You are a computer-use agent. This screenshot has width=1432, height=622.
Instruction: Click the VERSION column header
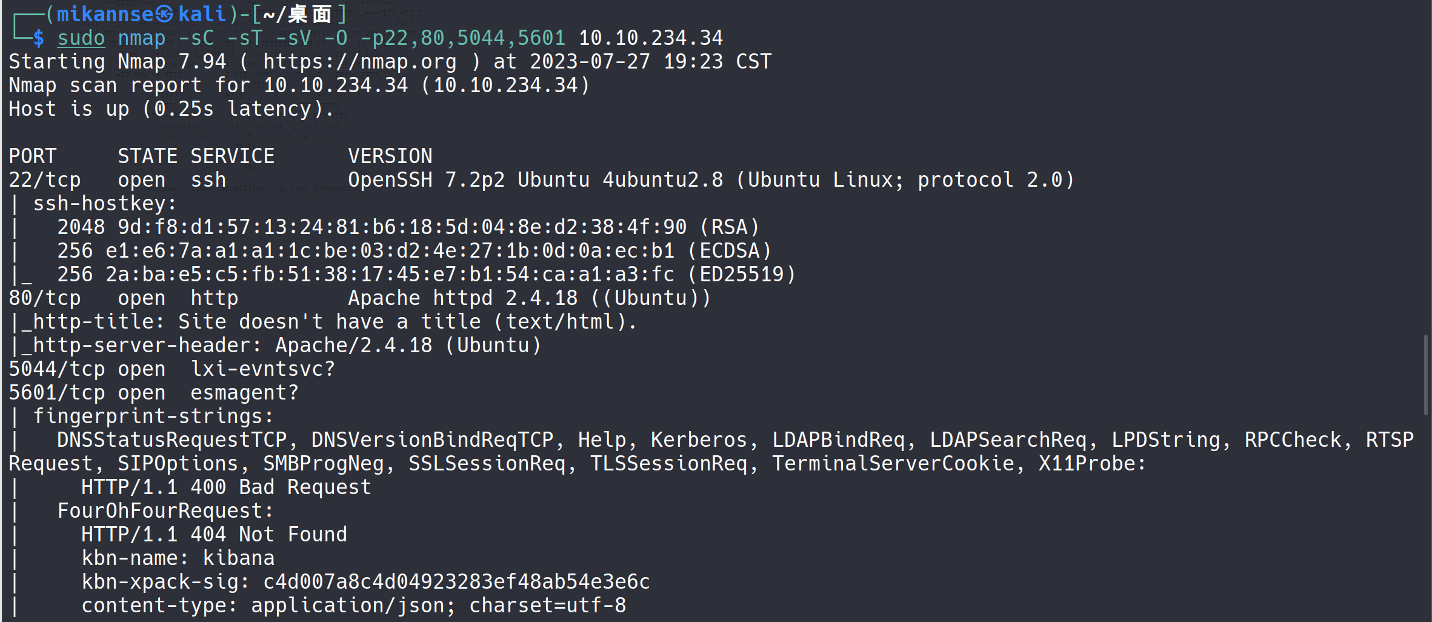390,156
